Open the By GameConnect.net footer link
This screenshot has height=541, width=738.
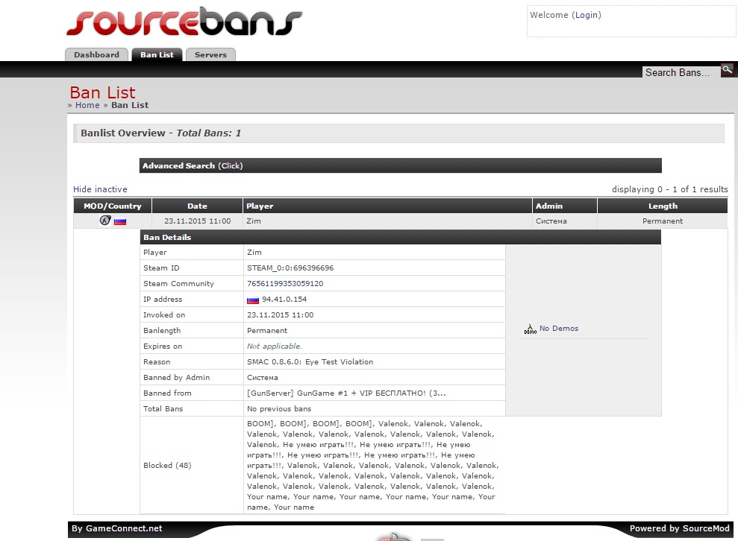(x=116, y=528)
